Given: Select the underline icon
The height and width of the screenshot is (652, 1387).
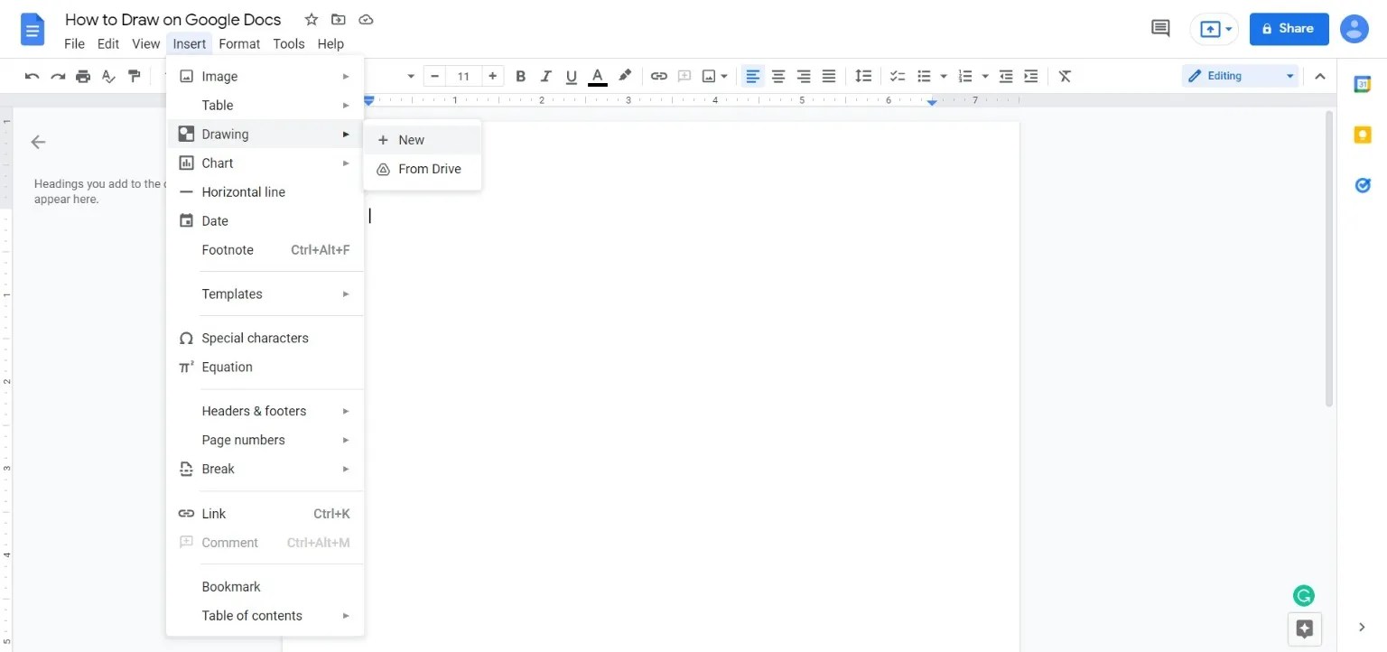Looking at the screenshot, I should tap(572, 76).
